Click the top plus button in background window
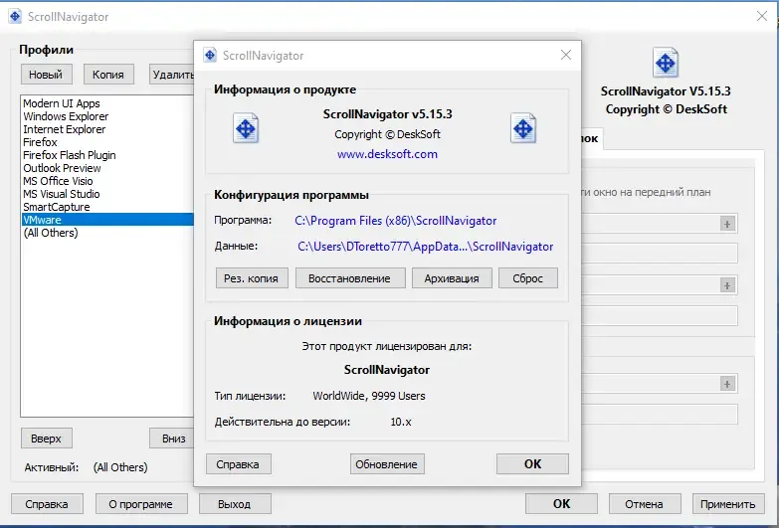This screenshot has height=528, width=779. tap(727, 224)
